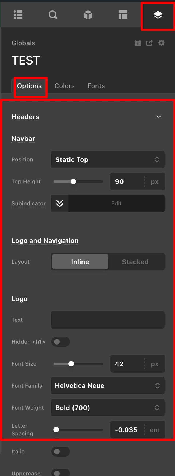This screenshot has width=175, height=476.
Task: Click the save archive icon beside Globals
Action: point(138,43)
